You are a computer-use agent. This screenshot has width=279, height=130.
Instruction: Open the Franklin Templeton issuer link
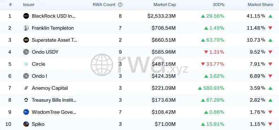53,28
